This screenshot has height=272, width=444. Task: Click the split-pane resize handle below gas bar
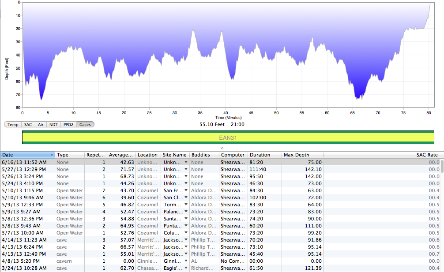coord(222,148)
